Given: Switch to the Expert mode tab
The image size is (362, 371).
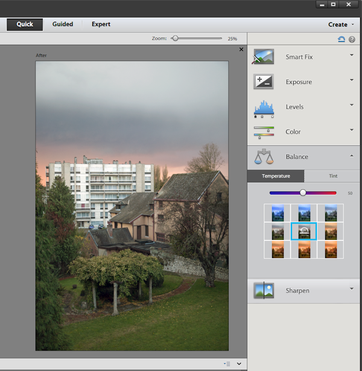Looking at the screenshot, I should (101, 25).
